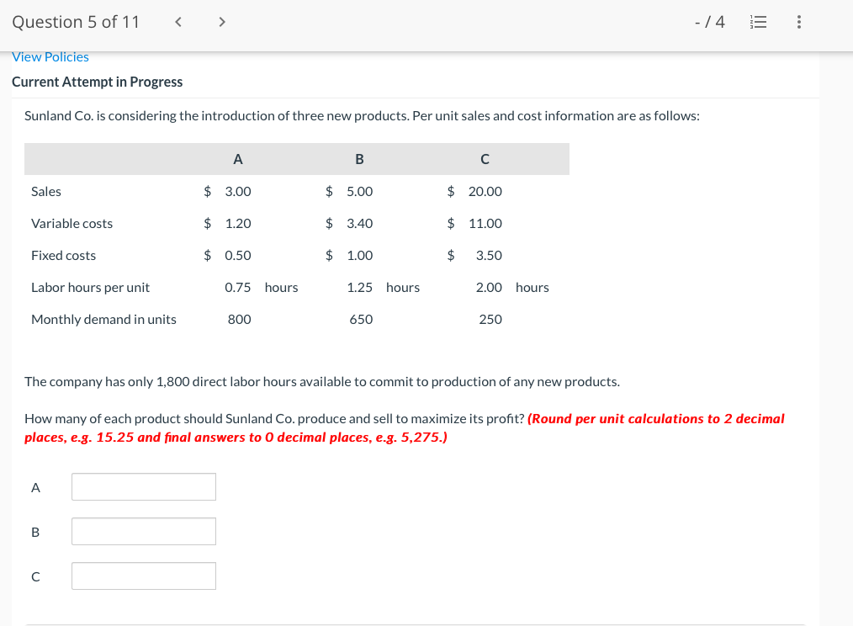Select column header C in the table

[x=484, y=158]
